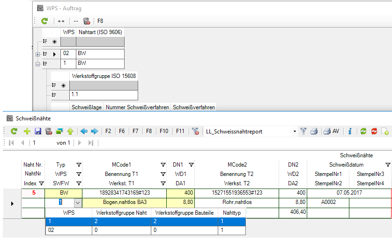The width and height of the screenshot is (392, 238).
Task: Click the green up arrow icon
Action: coord(70,132)
